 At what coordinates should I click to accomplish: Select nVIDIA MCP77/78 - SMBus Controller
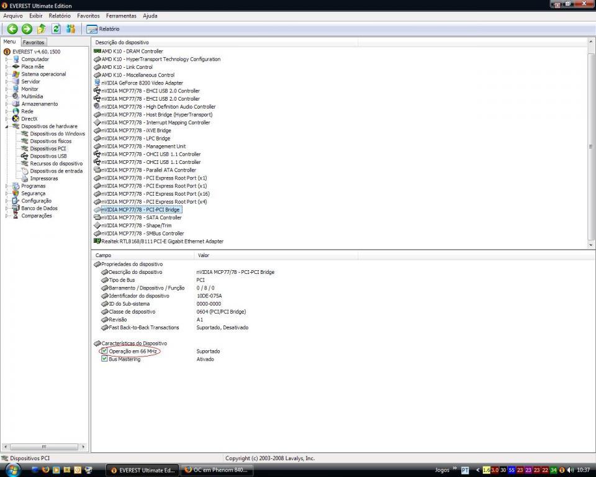point(143,234)
